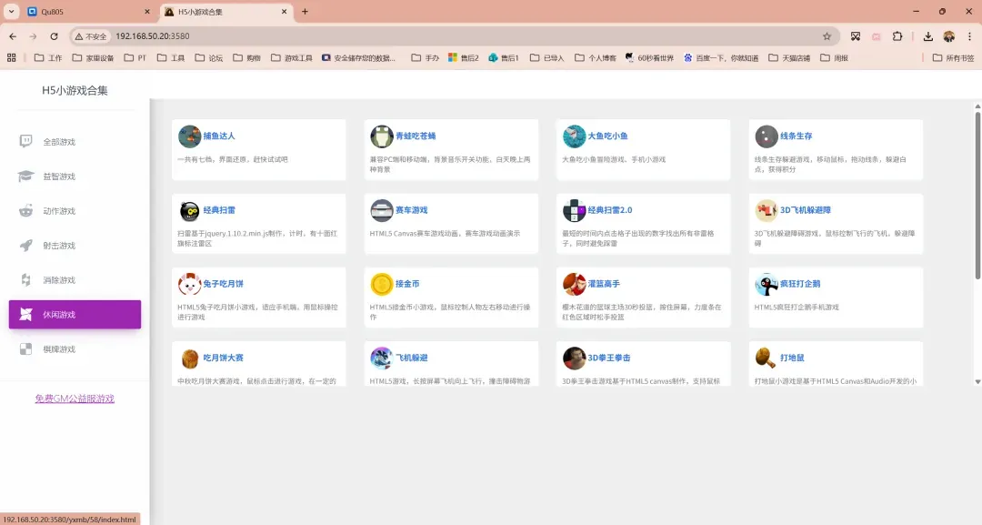Click the browser extensions puzzle icon

point(897,36)
